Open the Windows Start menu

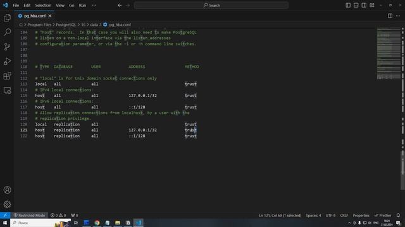5,223
